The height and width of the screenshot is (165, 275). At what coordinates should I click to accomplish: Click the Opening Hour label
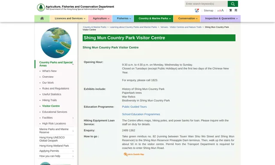point(94,62)
